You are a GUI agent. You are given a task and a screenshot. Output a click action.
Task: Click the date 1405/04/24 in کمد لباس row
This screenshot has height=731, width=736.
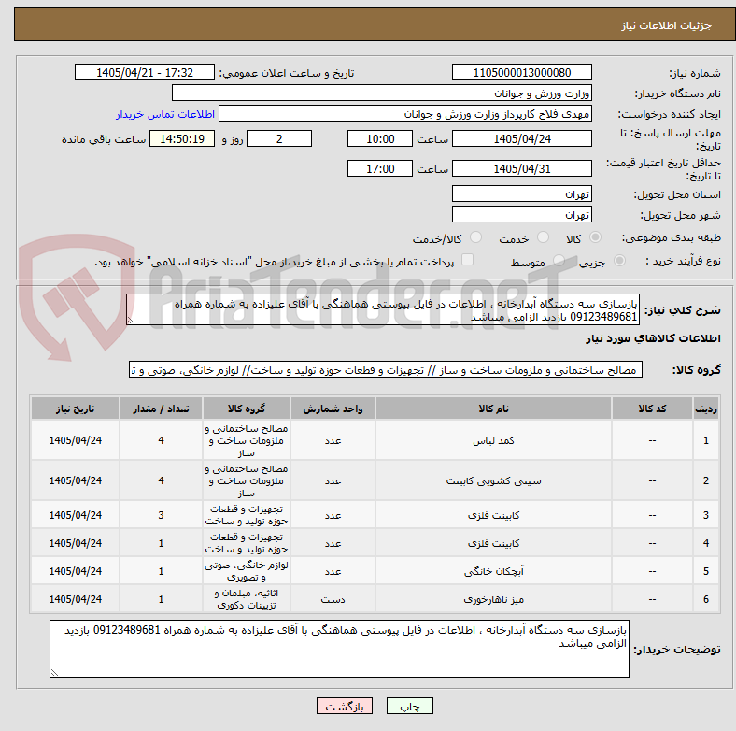click(75, 440)
